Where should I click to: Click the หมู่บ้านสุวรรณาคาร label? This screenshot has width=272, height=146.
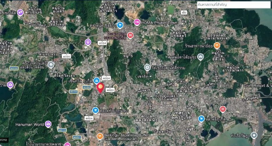[233, 69]
